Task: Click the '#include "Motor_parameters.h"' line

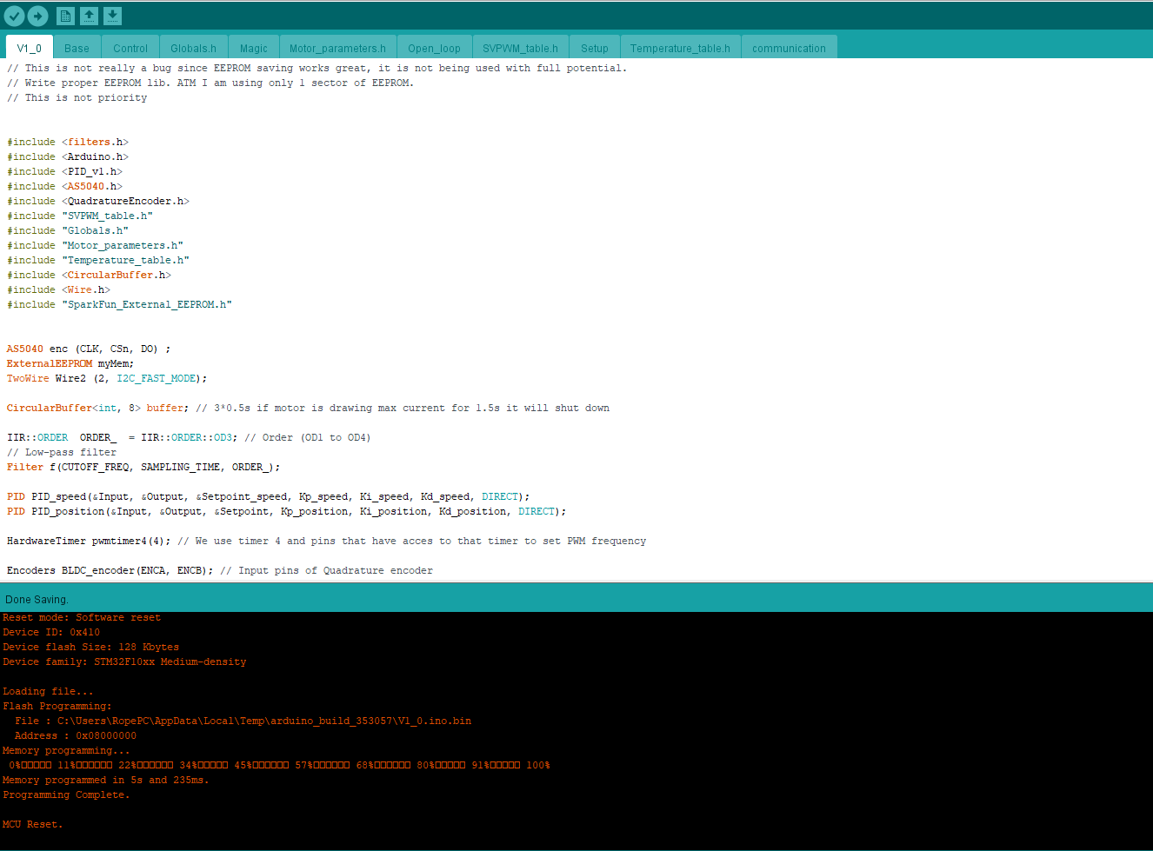Action: [96, 245]
